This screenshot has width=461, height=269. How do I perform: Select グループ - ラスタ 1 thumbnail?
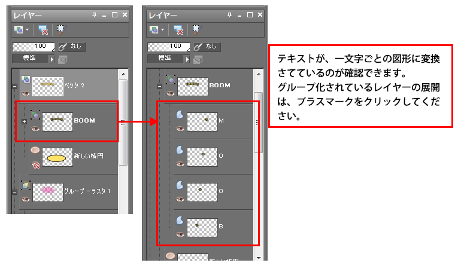click(x=48, y=192)
